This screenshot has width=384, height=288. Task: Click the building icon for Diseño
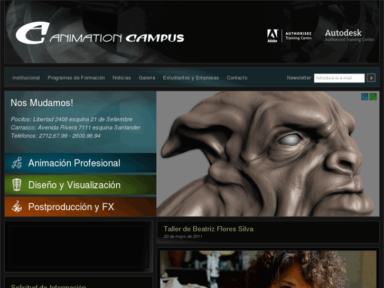click(x=17, y=185)
